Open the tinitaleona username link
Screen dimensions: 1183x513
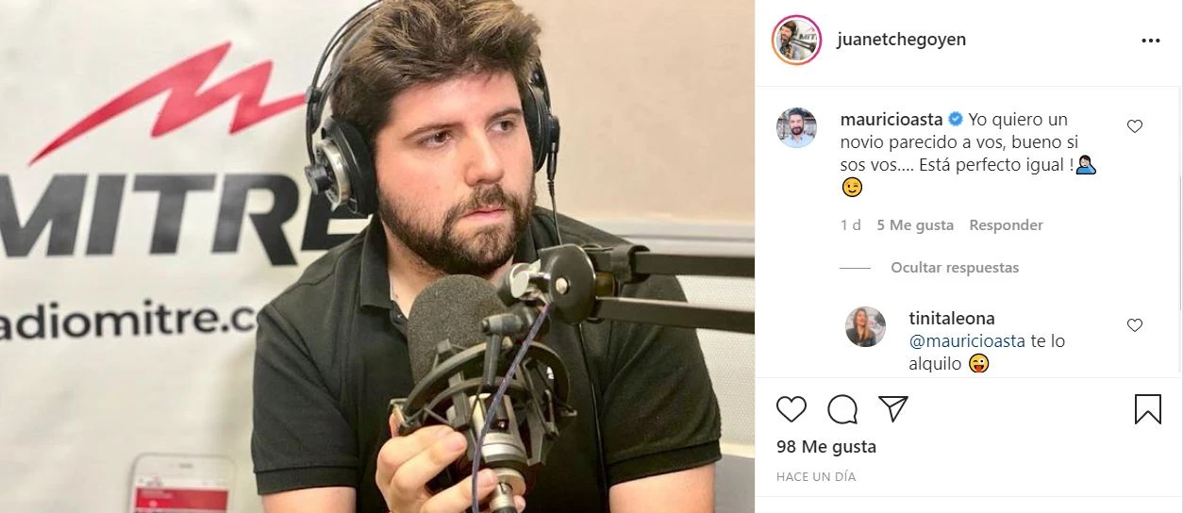point(951,319)
